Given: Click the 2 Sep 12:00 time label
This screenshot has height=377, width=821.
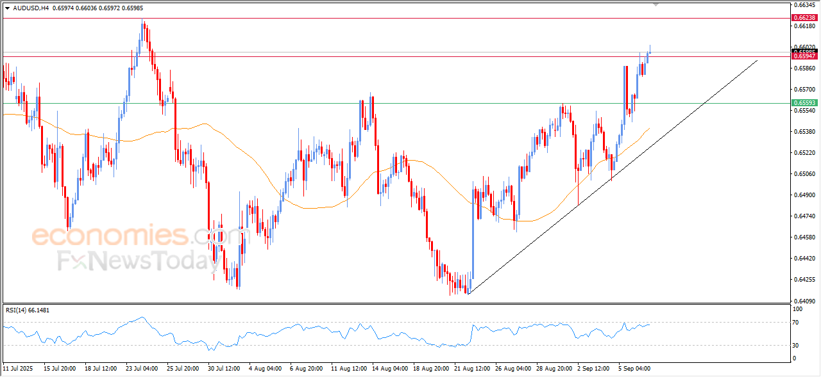Looking at the screenshot, I should [593, 369].
